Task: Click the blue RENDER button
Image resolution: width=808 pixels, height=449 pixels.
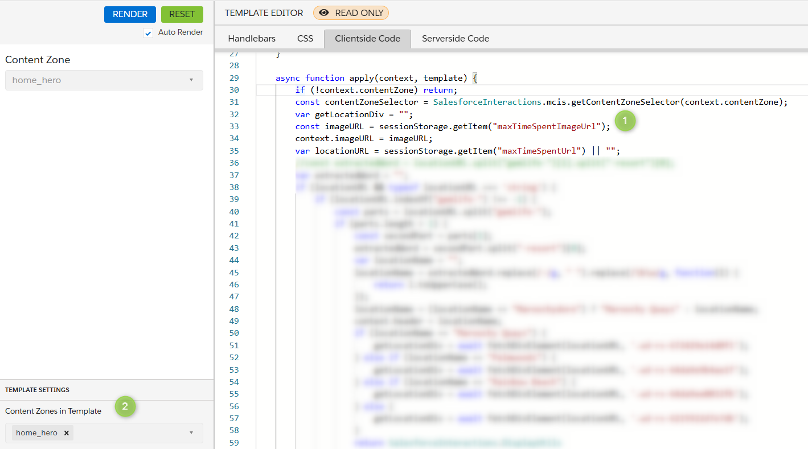Action: pyautogui.click(x=130, y=14)
